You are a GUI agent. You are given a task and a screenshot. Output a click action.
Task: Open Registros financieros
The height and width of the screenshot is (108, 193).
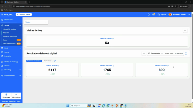coord(10,36)
